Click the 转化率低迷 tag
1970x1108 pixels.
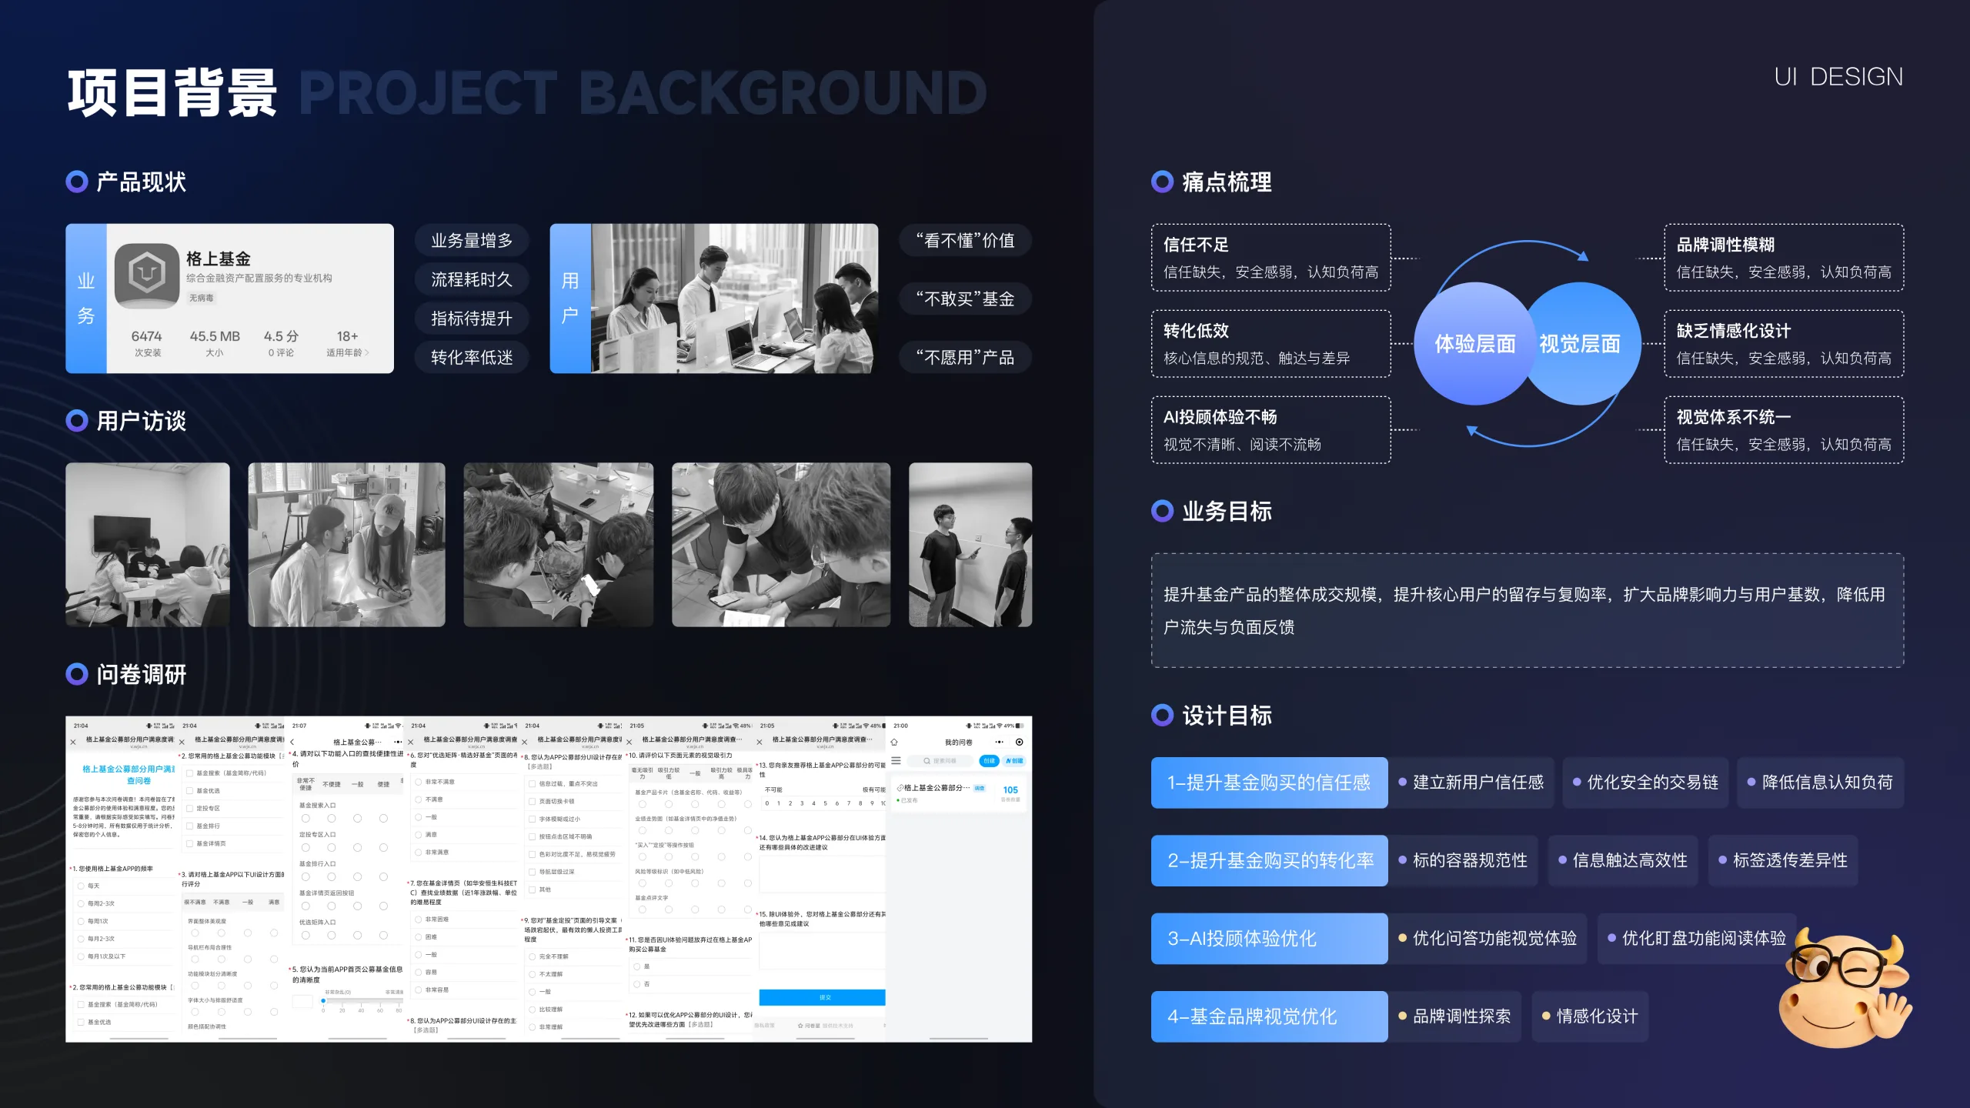pos(472,357)
